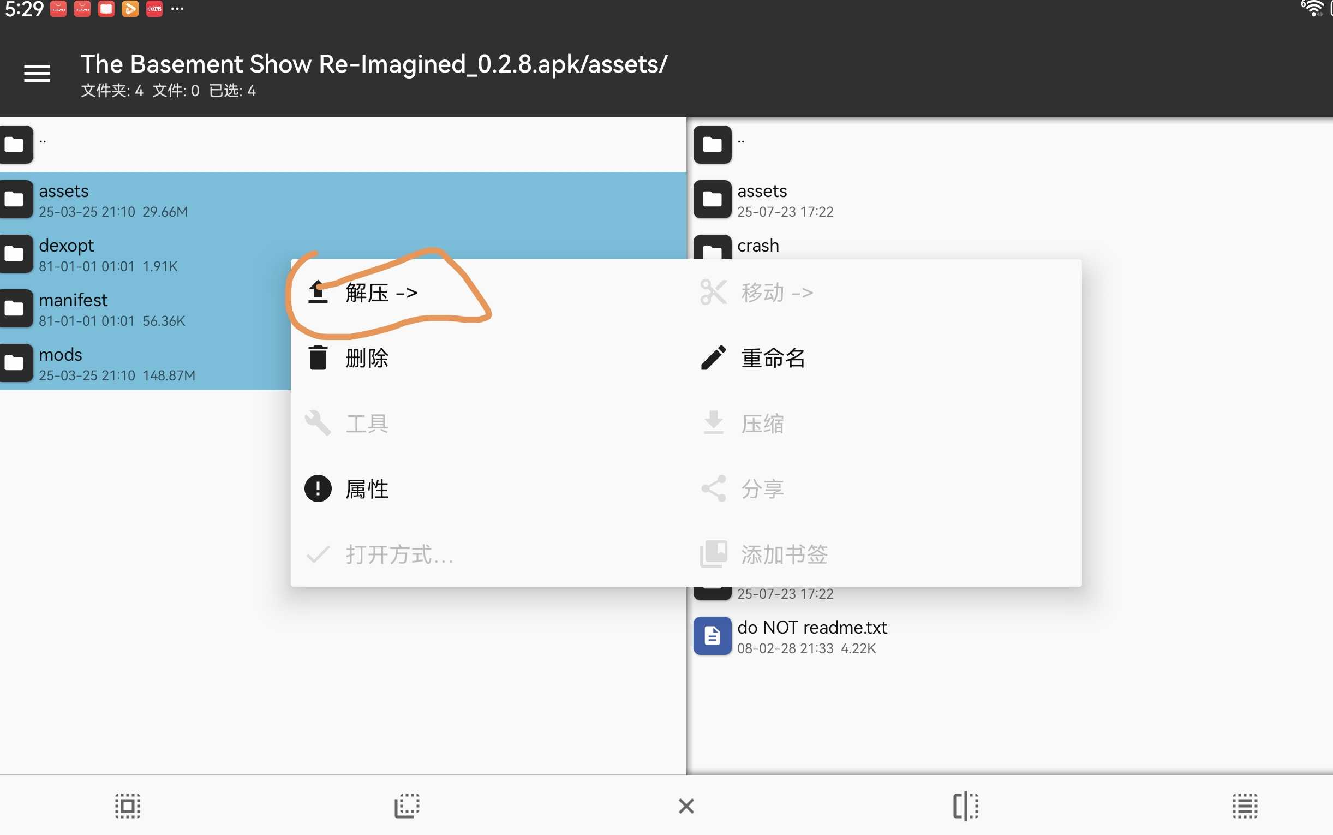Tap the invert selection icon in bottom bar
The height and width of the screenshot is (835, 1333).
(407, 806)
